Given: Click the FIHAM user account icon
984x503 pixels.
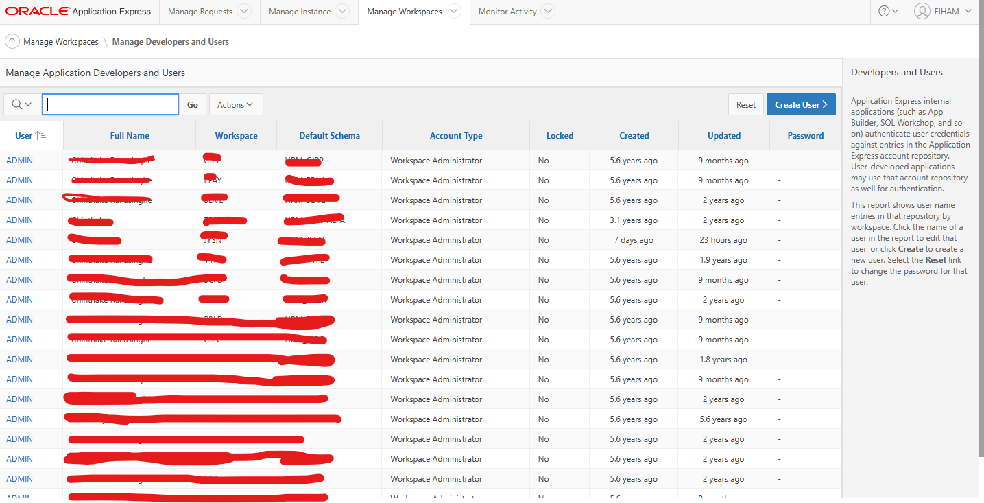Looking at the screenshot, I should click(922, 12).
